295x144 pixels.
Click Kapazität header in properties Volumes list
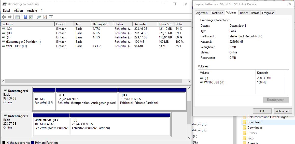coord(262,73)
